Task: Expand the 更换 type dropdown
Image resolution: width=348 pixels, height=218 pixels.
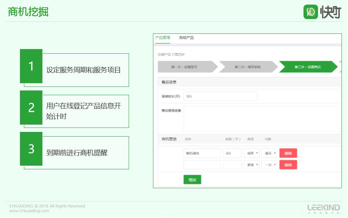Action: point(252,165)
